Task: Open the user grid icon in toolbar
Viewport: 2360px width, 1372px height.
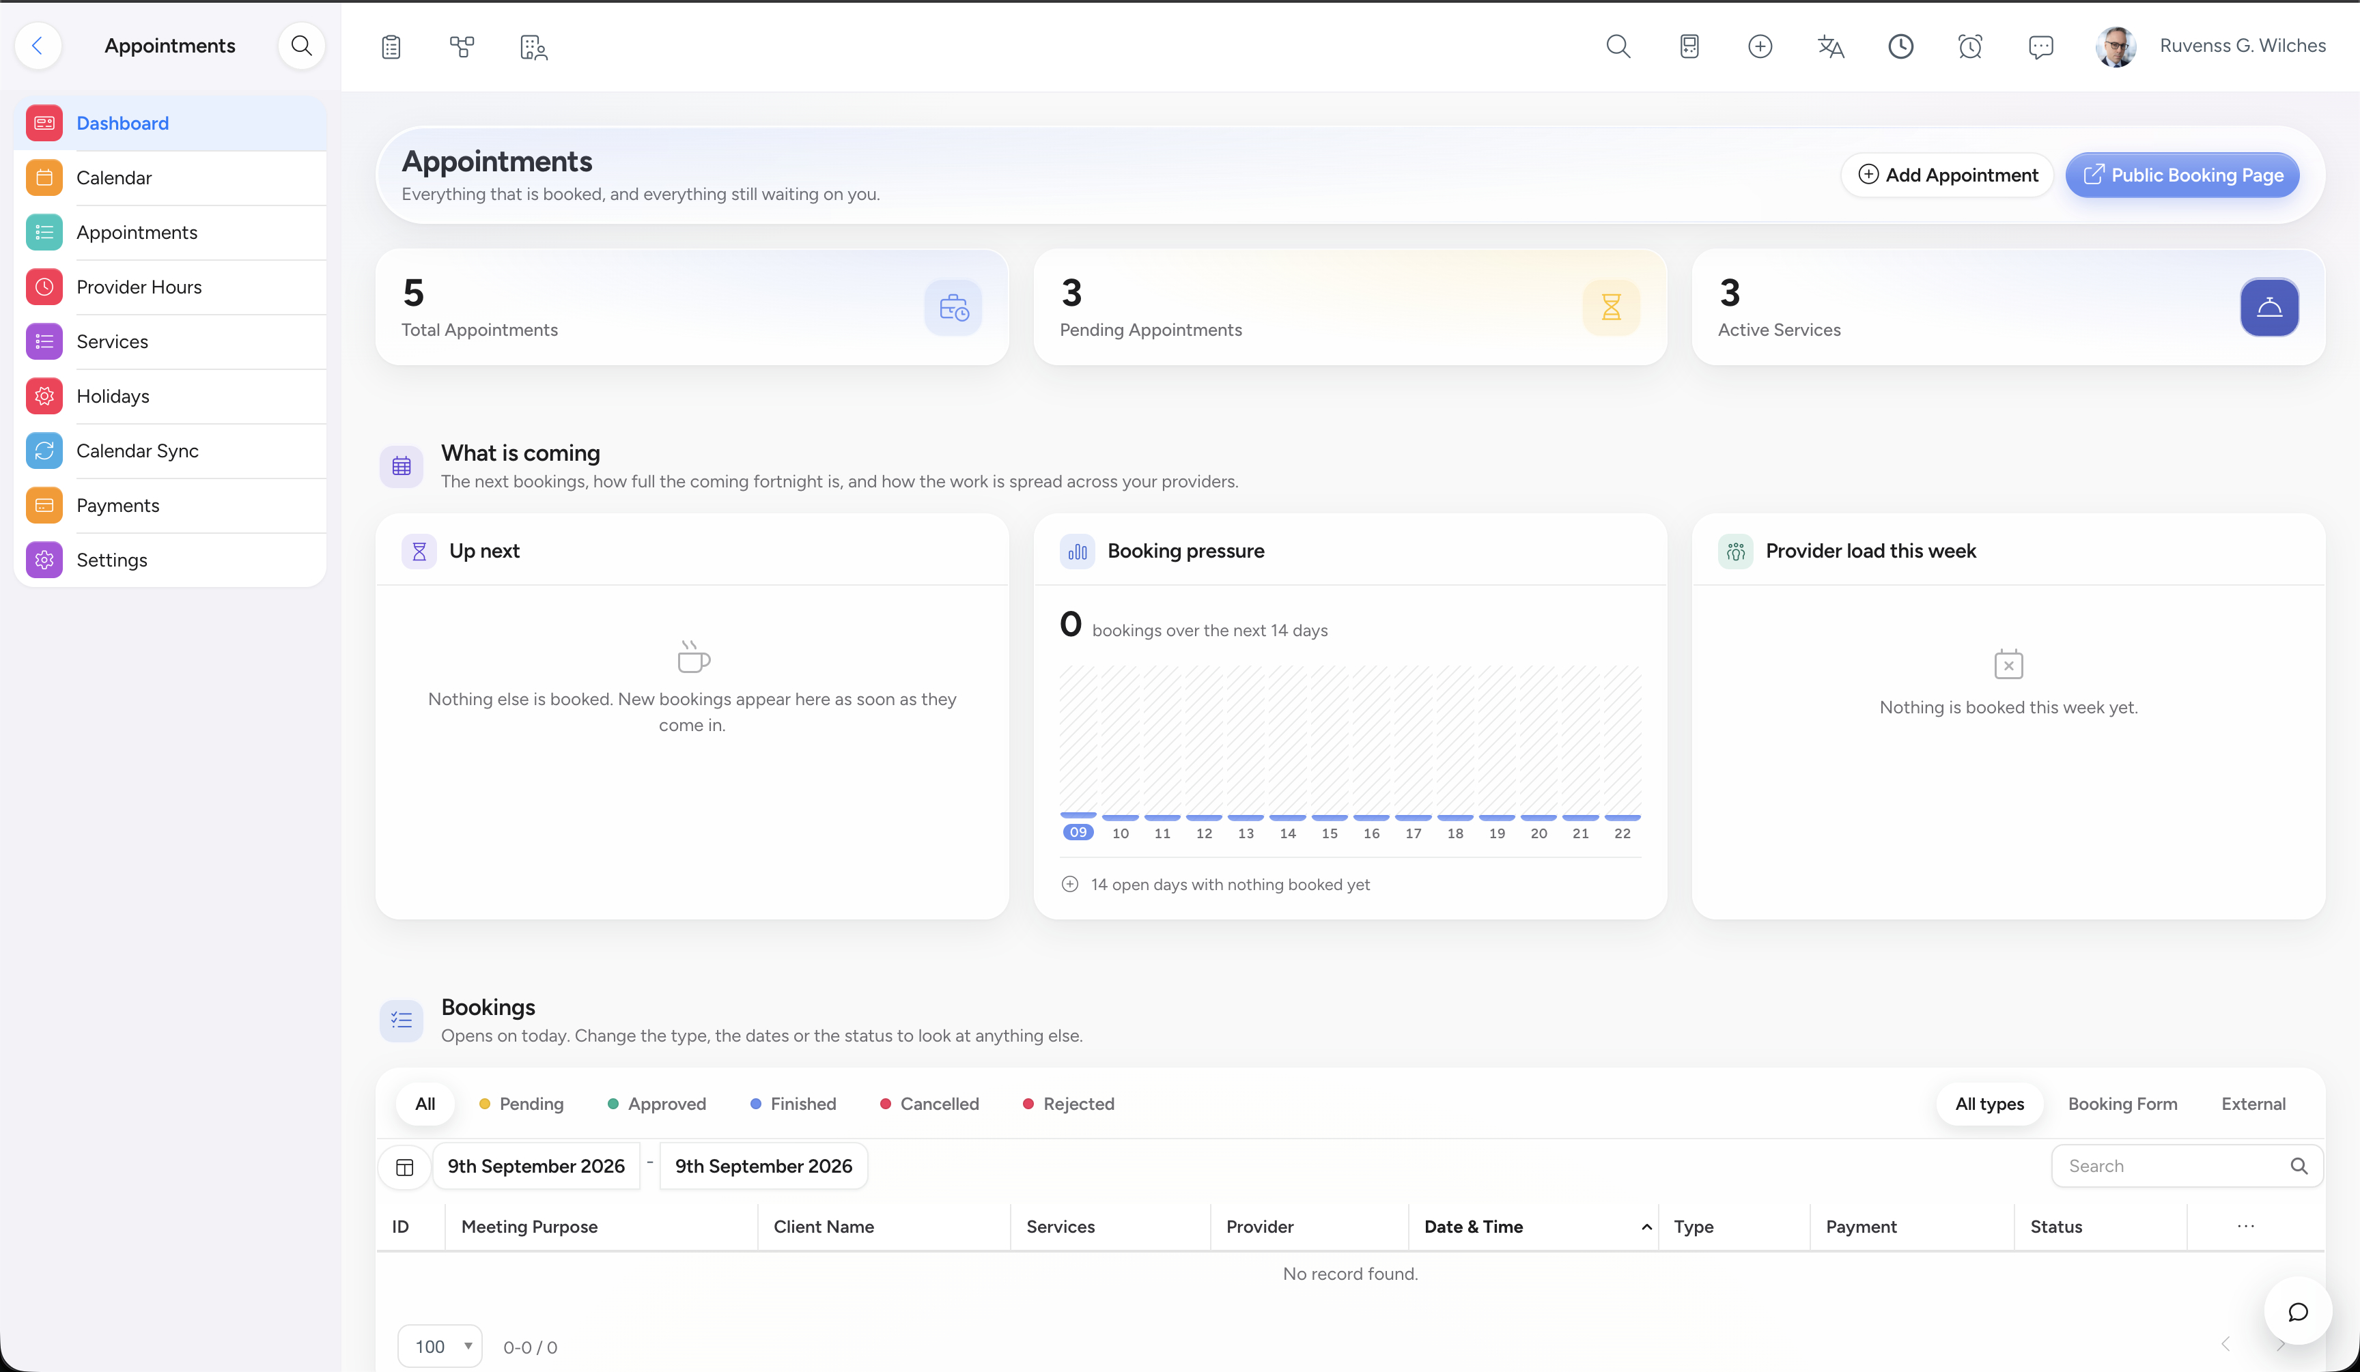Action: (x=534, y=47)
